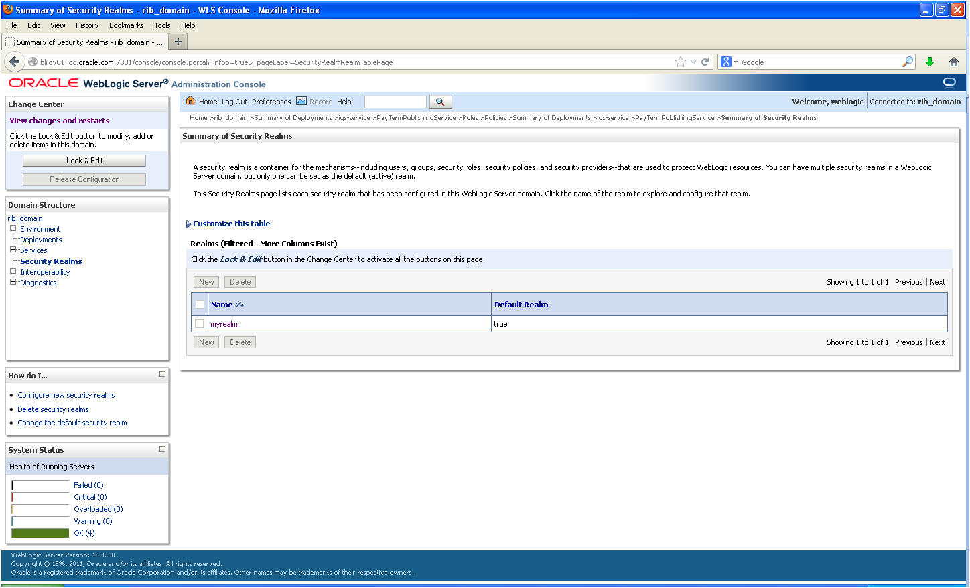Click Delete button below the realms table
Image resolution: width=970 pixels, height=588 pixels.
(x=240, y=342)
